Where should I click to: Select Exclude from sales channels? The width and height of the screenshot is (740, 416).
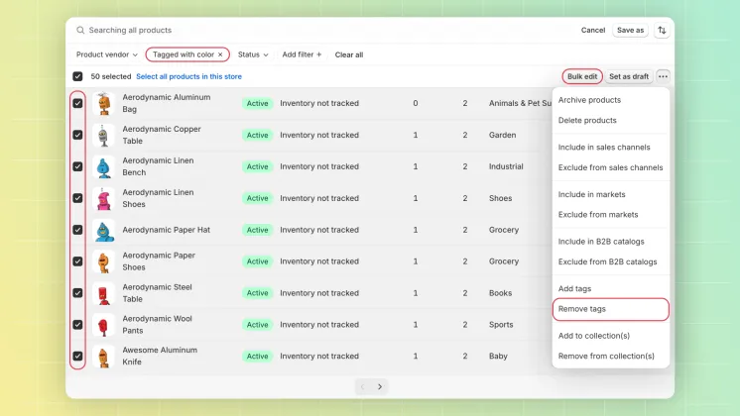(x=611, y=167)
